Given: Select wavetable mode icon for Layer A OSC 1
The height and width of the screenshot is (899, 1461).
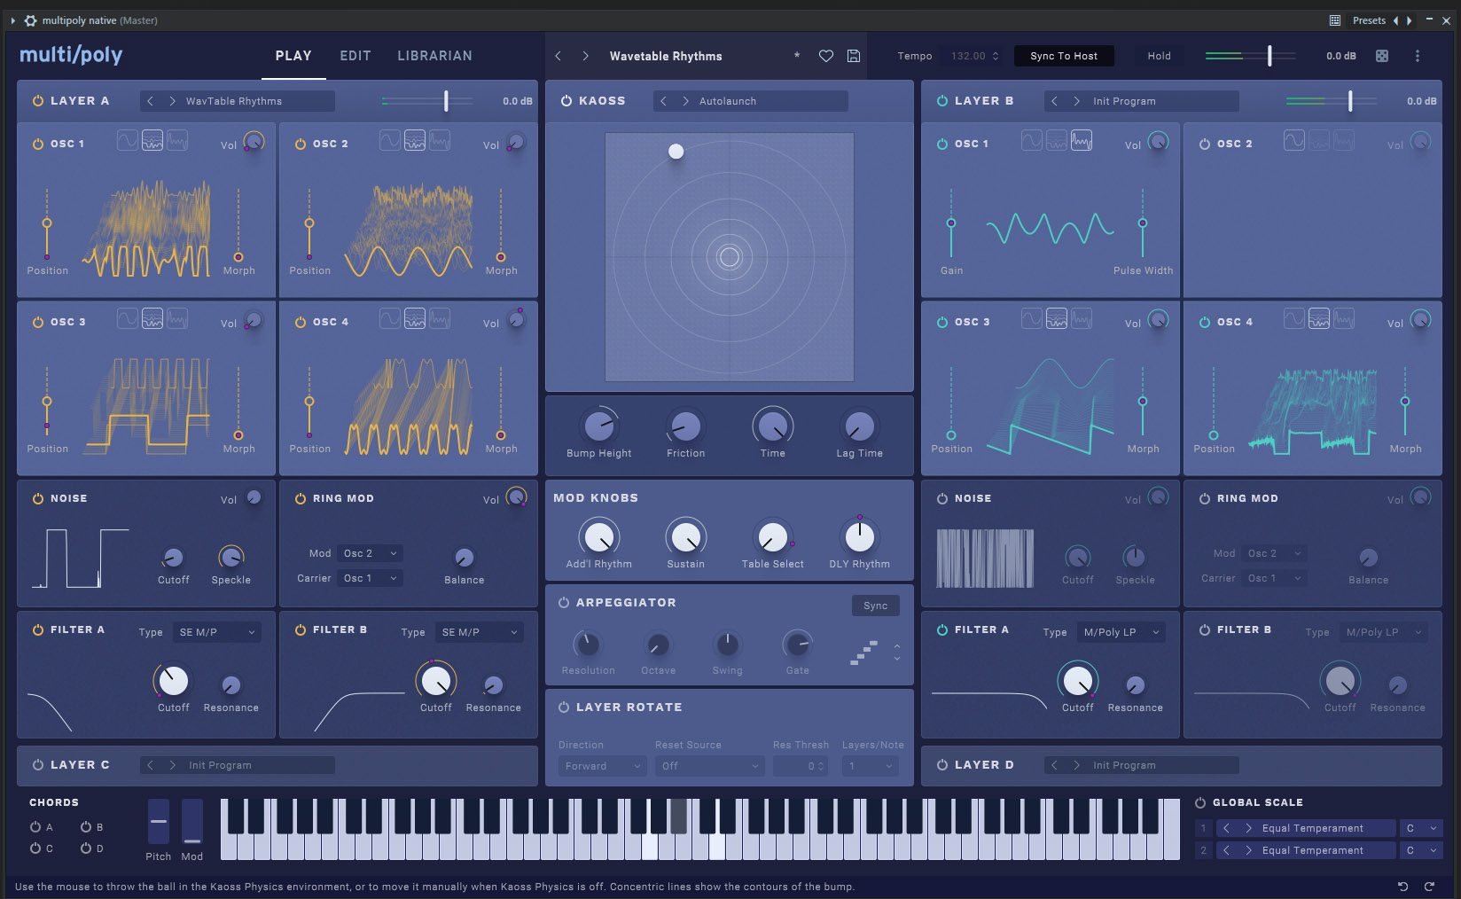Looking at the screenshot, I should tap(152, 140).
